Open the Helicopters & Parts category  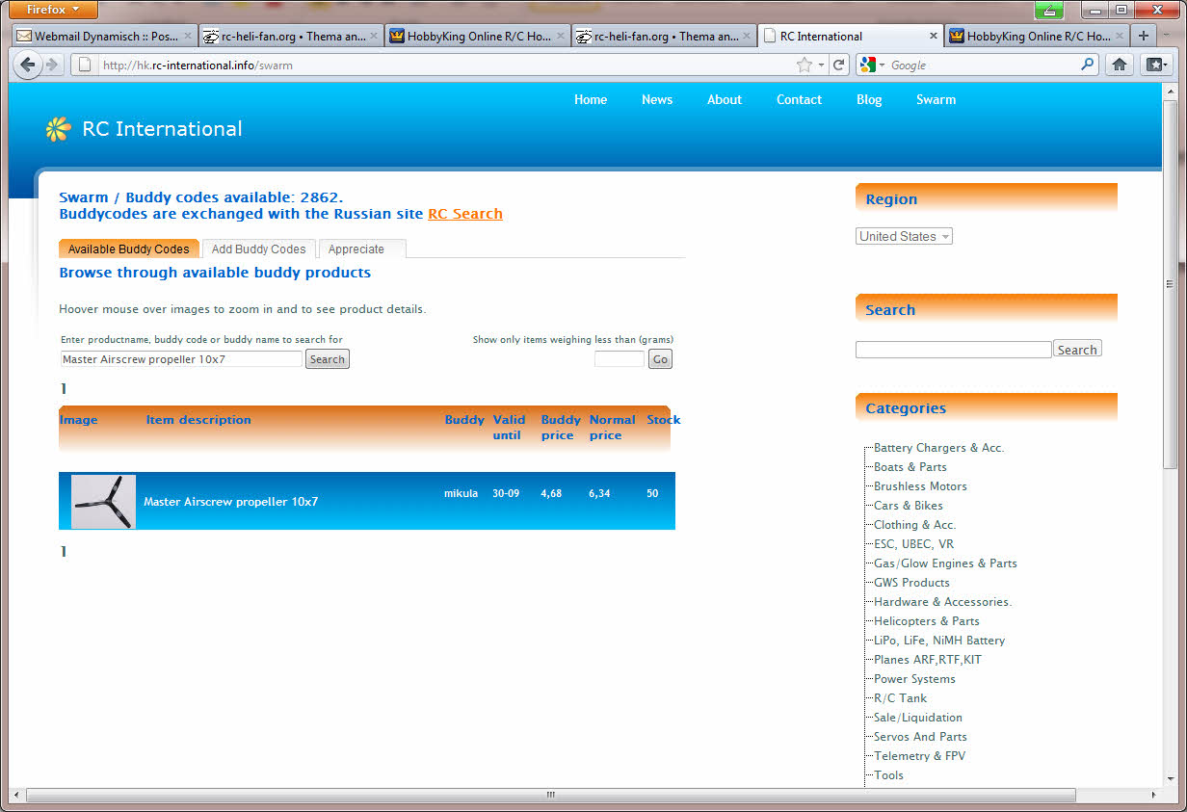(927, 621)
